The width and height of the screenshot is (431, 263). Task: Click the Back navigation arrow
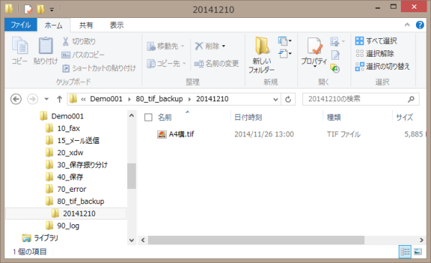pyautogui.click(x=16, y=99)
